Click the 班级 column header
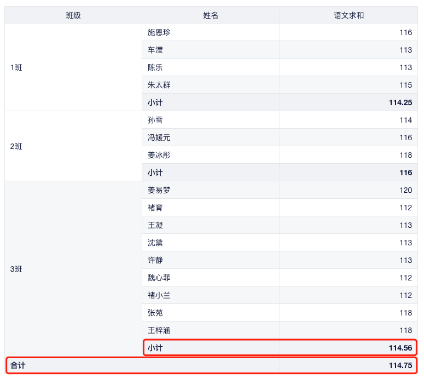This screenshot has height=379, width=424. [x=73, y=15]
